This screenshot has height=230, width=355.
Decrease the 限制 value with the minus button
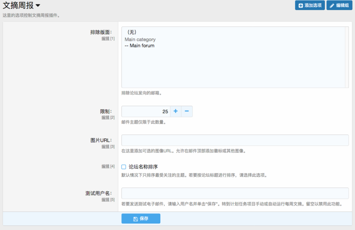coord(187,111)
